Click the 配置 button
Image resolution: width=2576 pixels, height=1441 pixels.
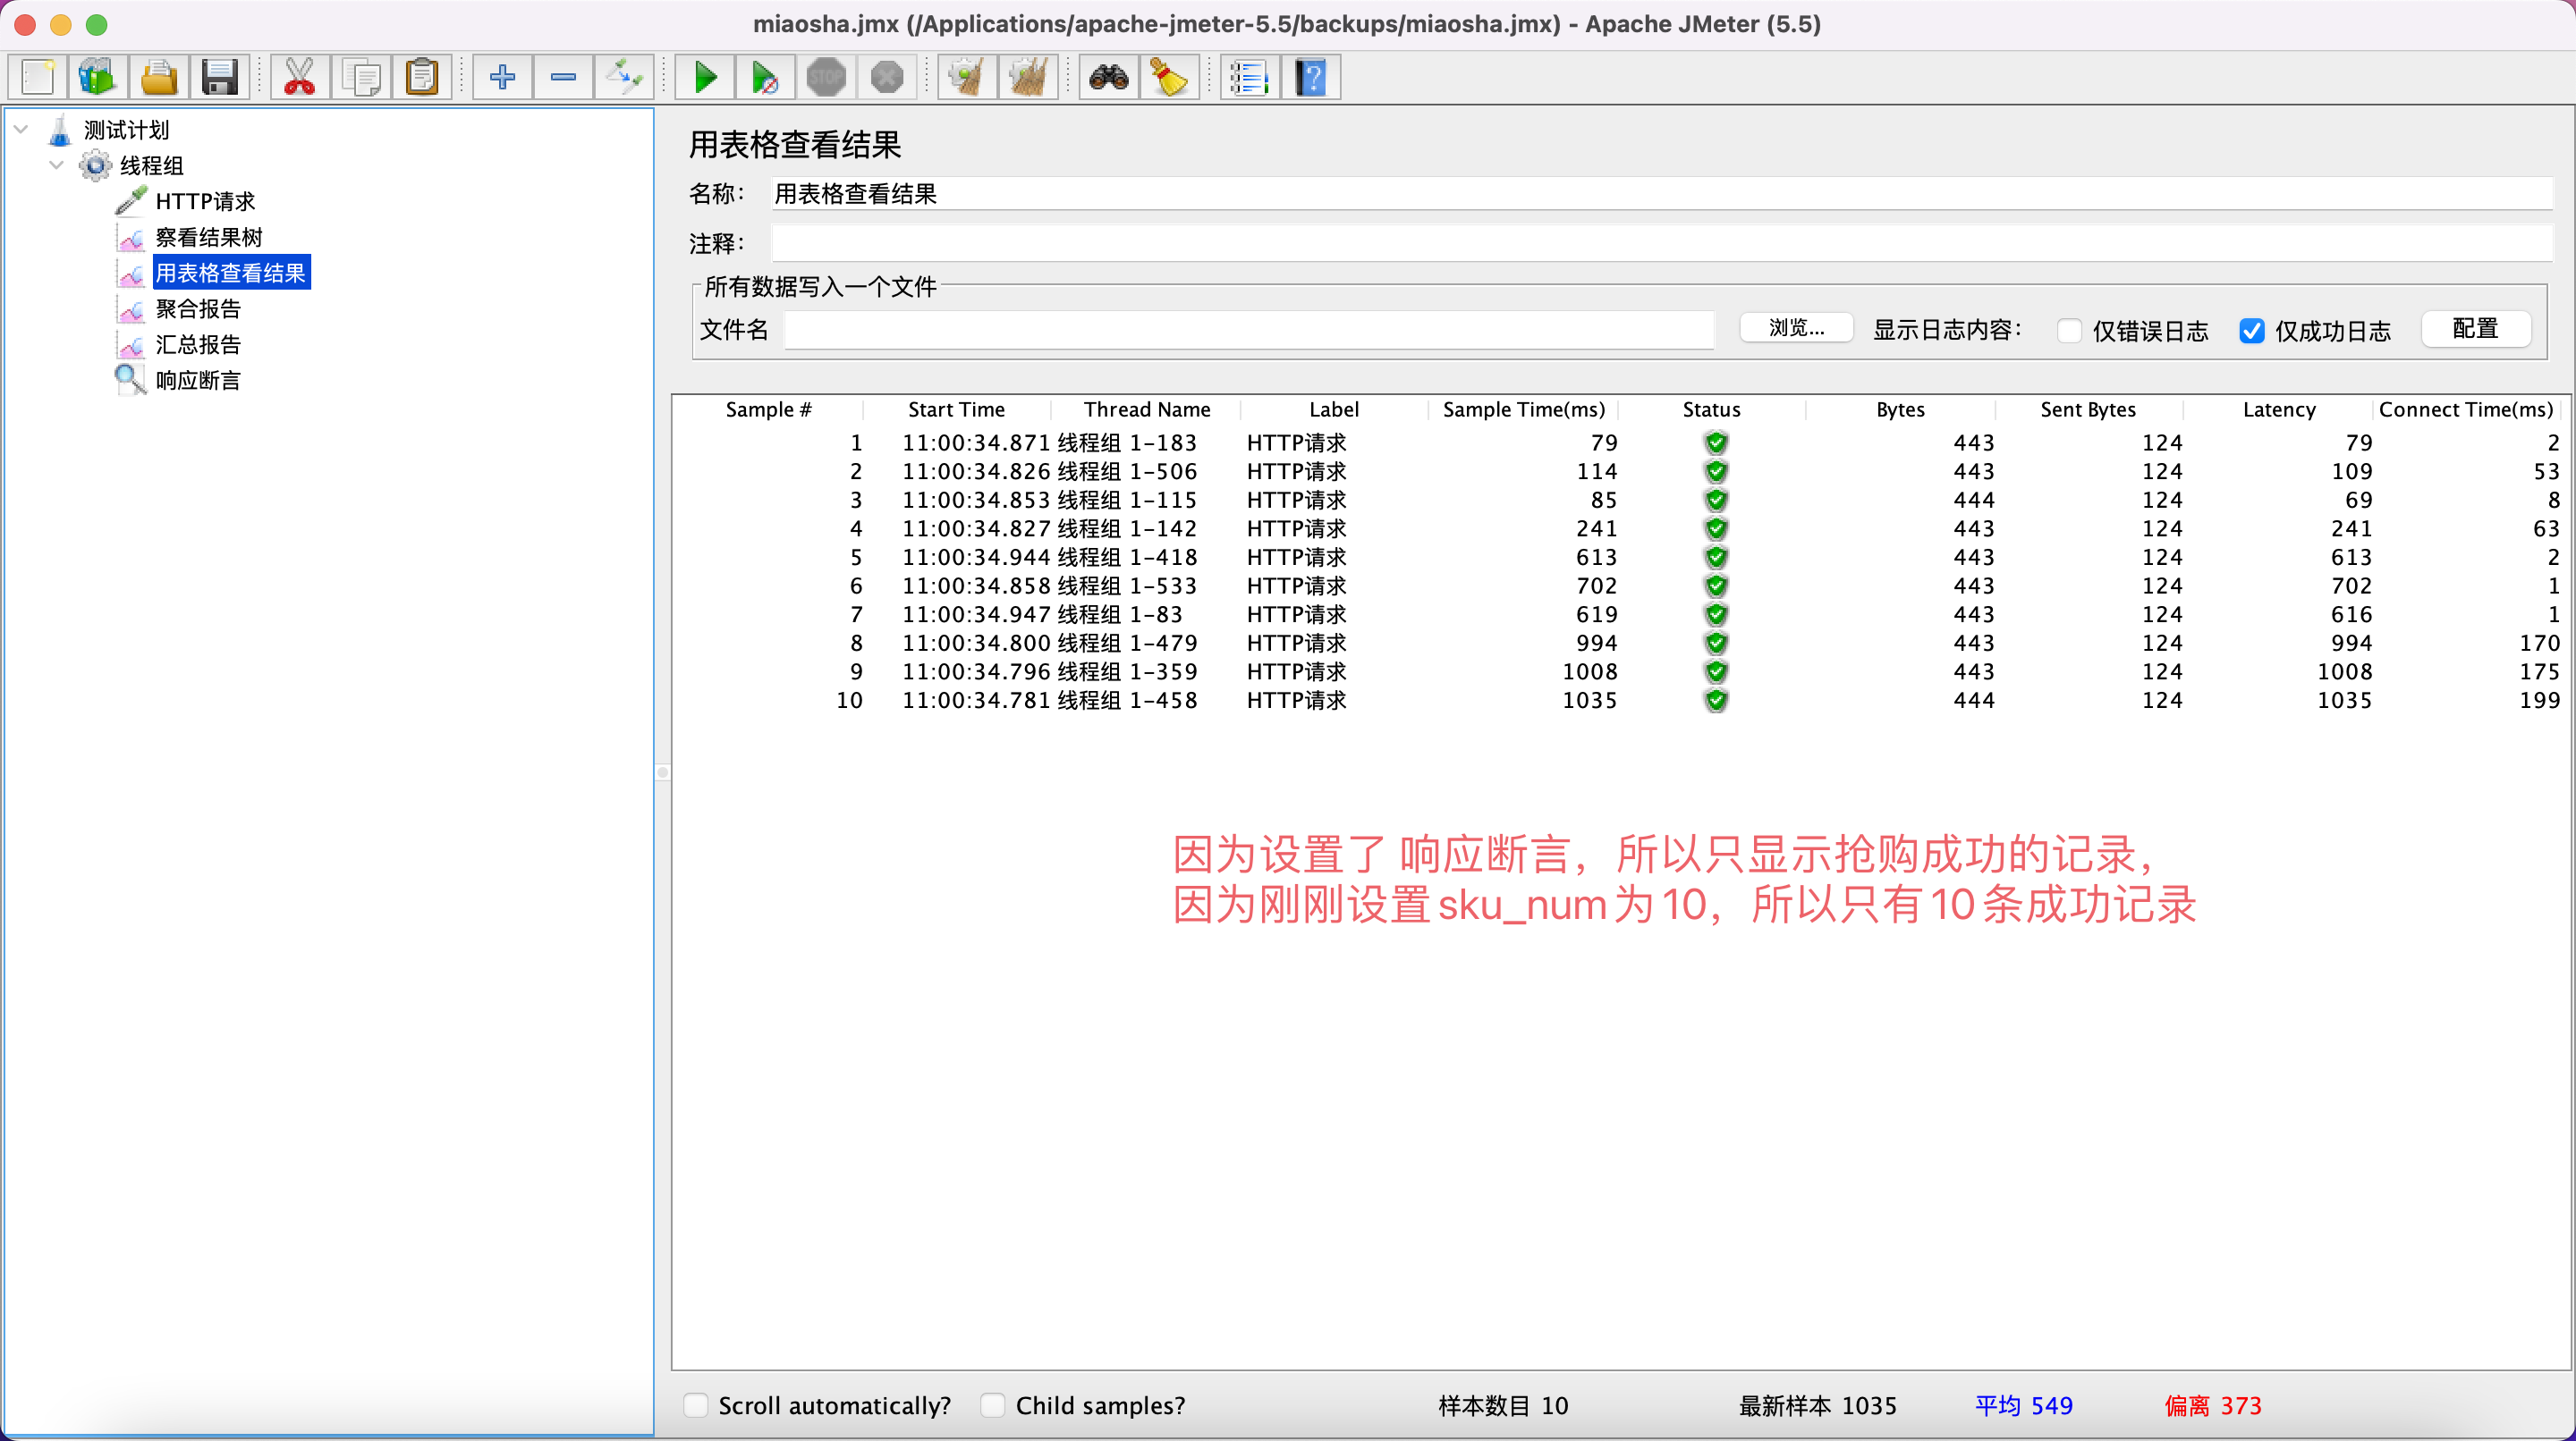[x=2475, y=329]
